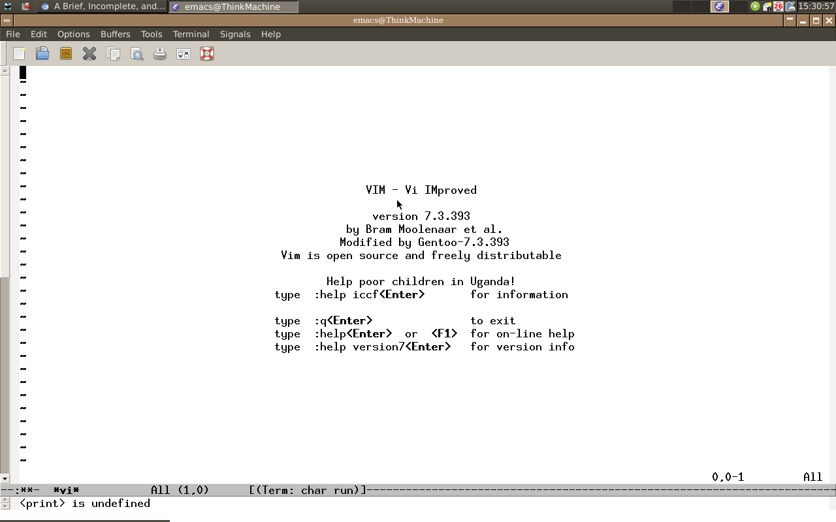The image size is (836, 522).
Task: Click the scrollbar up arrow in the Emacs buffer
Action: 5,70
